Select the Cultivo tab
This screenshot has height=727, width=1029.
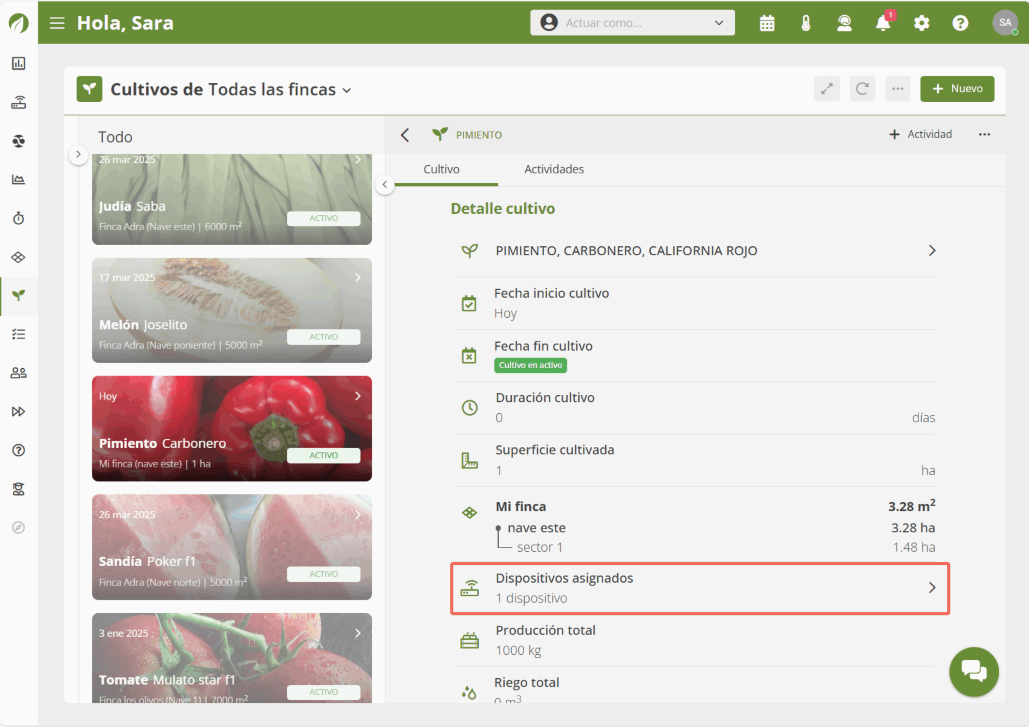click(441, 169)
